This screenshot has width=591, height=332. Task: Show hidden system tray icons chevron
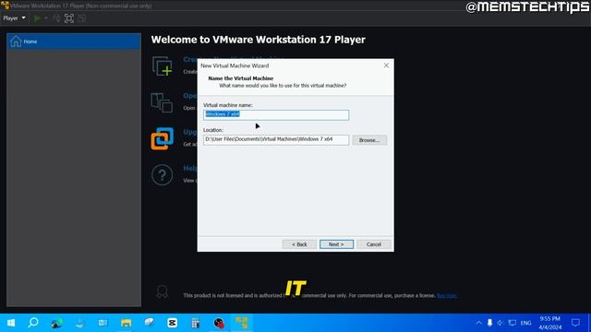click(x=478, y=323)
